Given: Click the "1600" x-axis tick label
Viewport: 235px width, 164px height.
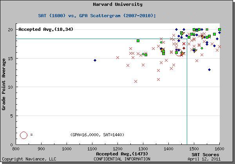Looking at the screenshot, I should pyautogui.click(x=220, y=149).
